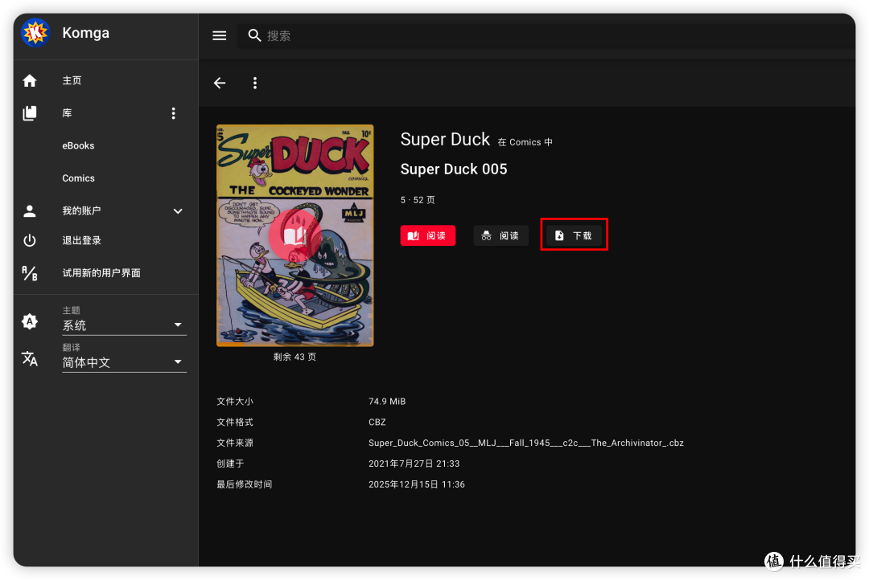Click the Komga logo icon
Screen dimensions: 869x580
35,33
